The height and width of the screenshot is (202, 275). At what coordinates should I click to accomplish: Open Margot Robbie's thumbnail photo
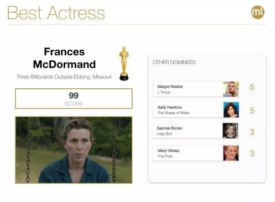point(231,89)
